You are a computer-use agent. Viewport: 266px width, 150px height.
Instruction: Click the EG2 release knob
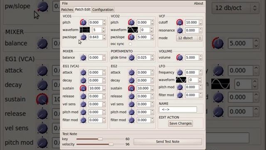coord(131,96)
